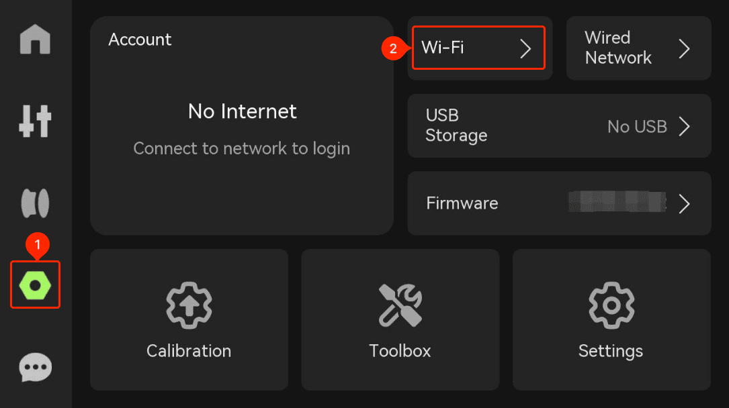Screen dimensions: 729x408
Task: Select the green hexagon settings icon
Action: pos(36,285)
